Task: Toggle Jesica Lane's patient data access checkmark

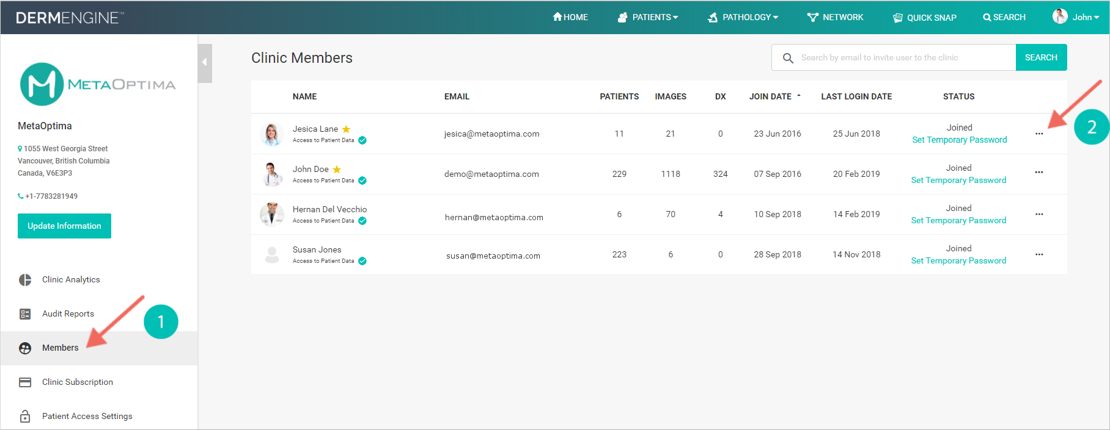Action: click(x=362, y=140)
